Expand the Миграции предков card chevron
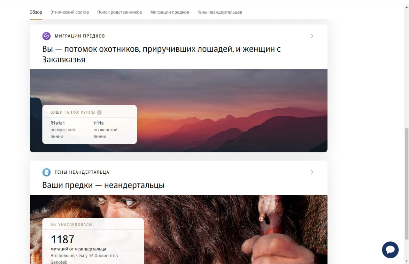The width and height of the screenshot is (409, 264). pyautogui.click(x=312, y=36)
